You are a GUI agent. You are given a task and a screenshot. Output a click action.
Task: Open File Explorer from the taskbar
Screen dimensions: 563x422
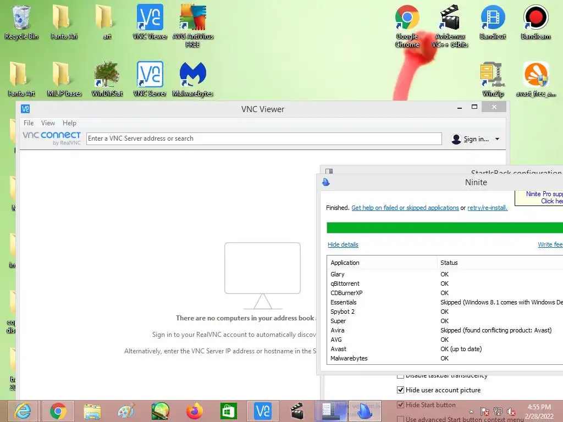point(92,411)
